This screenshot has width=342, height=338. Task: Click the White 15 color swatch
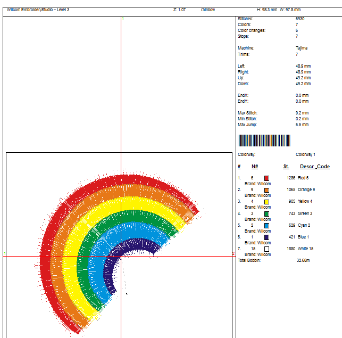[x=267, y=249]
